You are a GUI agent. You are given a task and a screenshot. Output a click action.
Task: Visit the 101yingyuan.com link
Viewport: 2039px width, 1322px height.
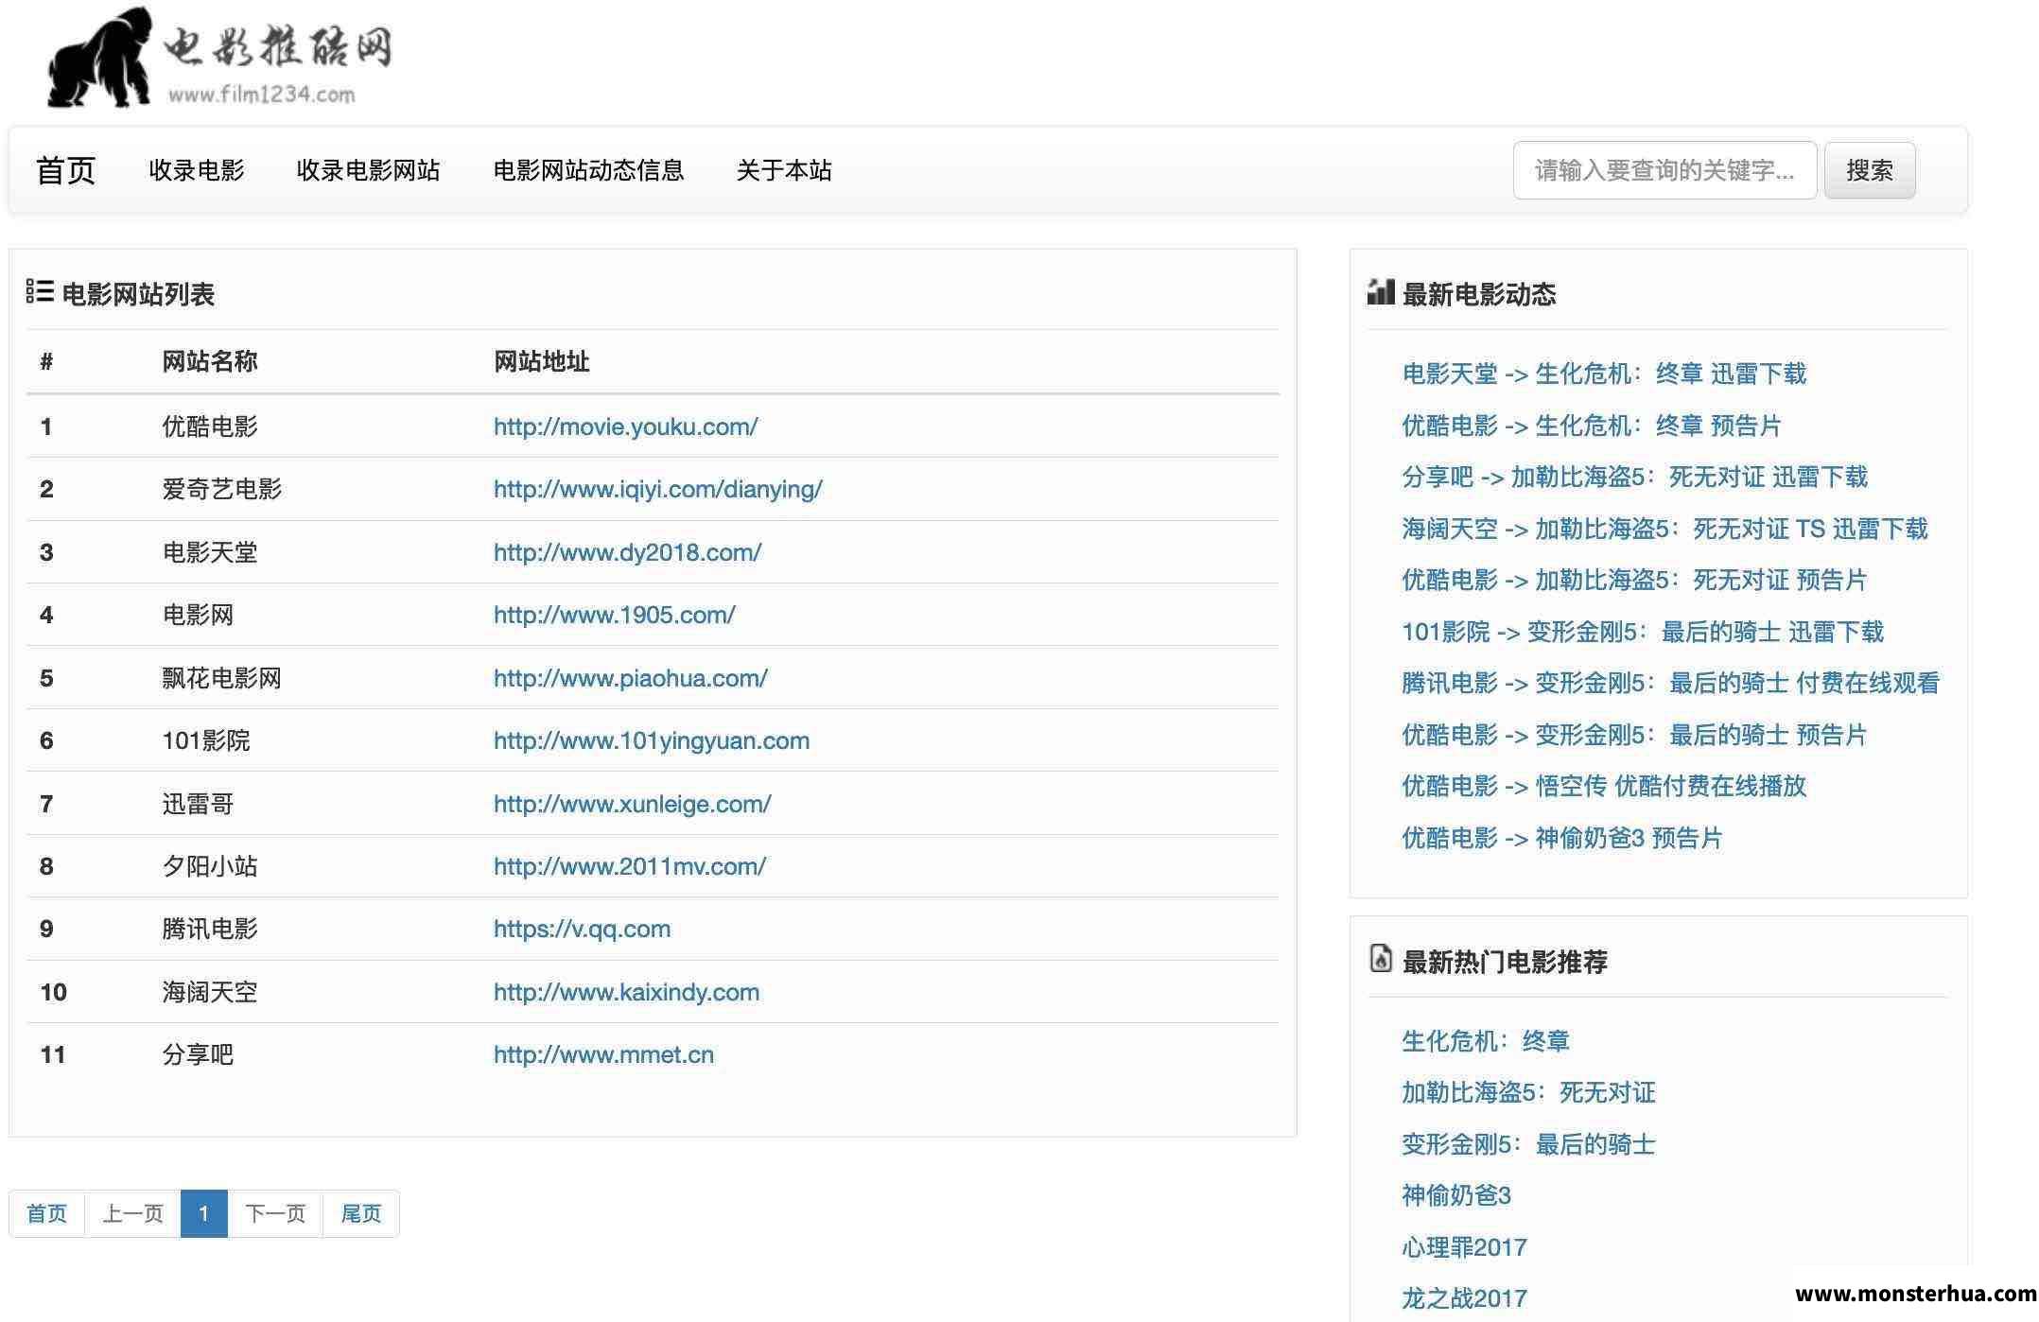point(651,740)
